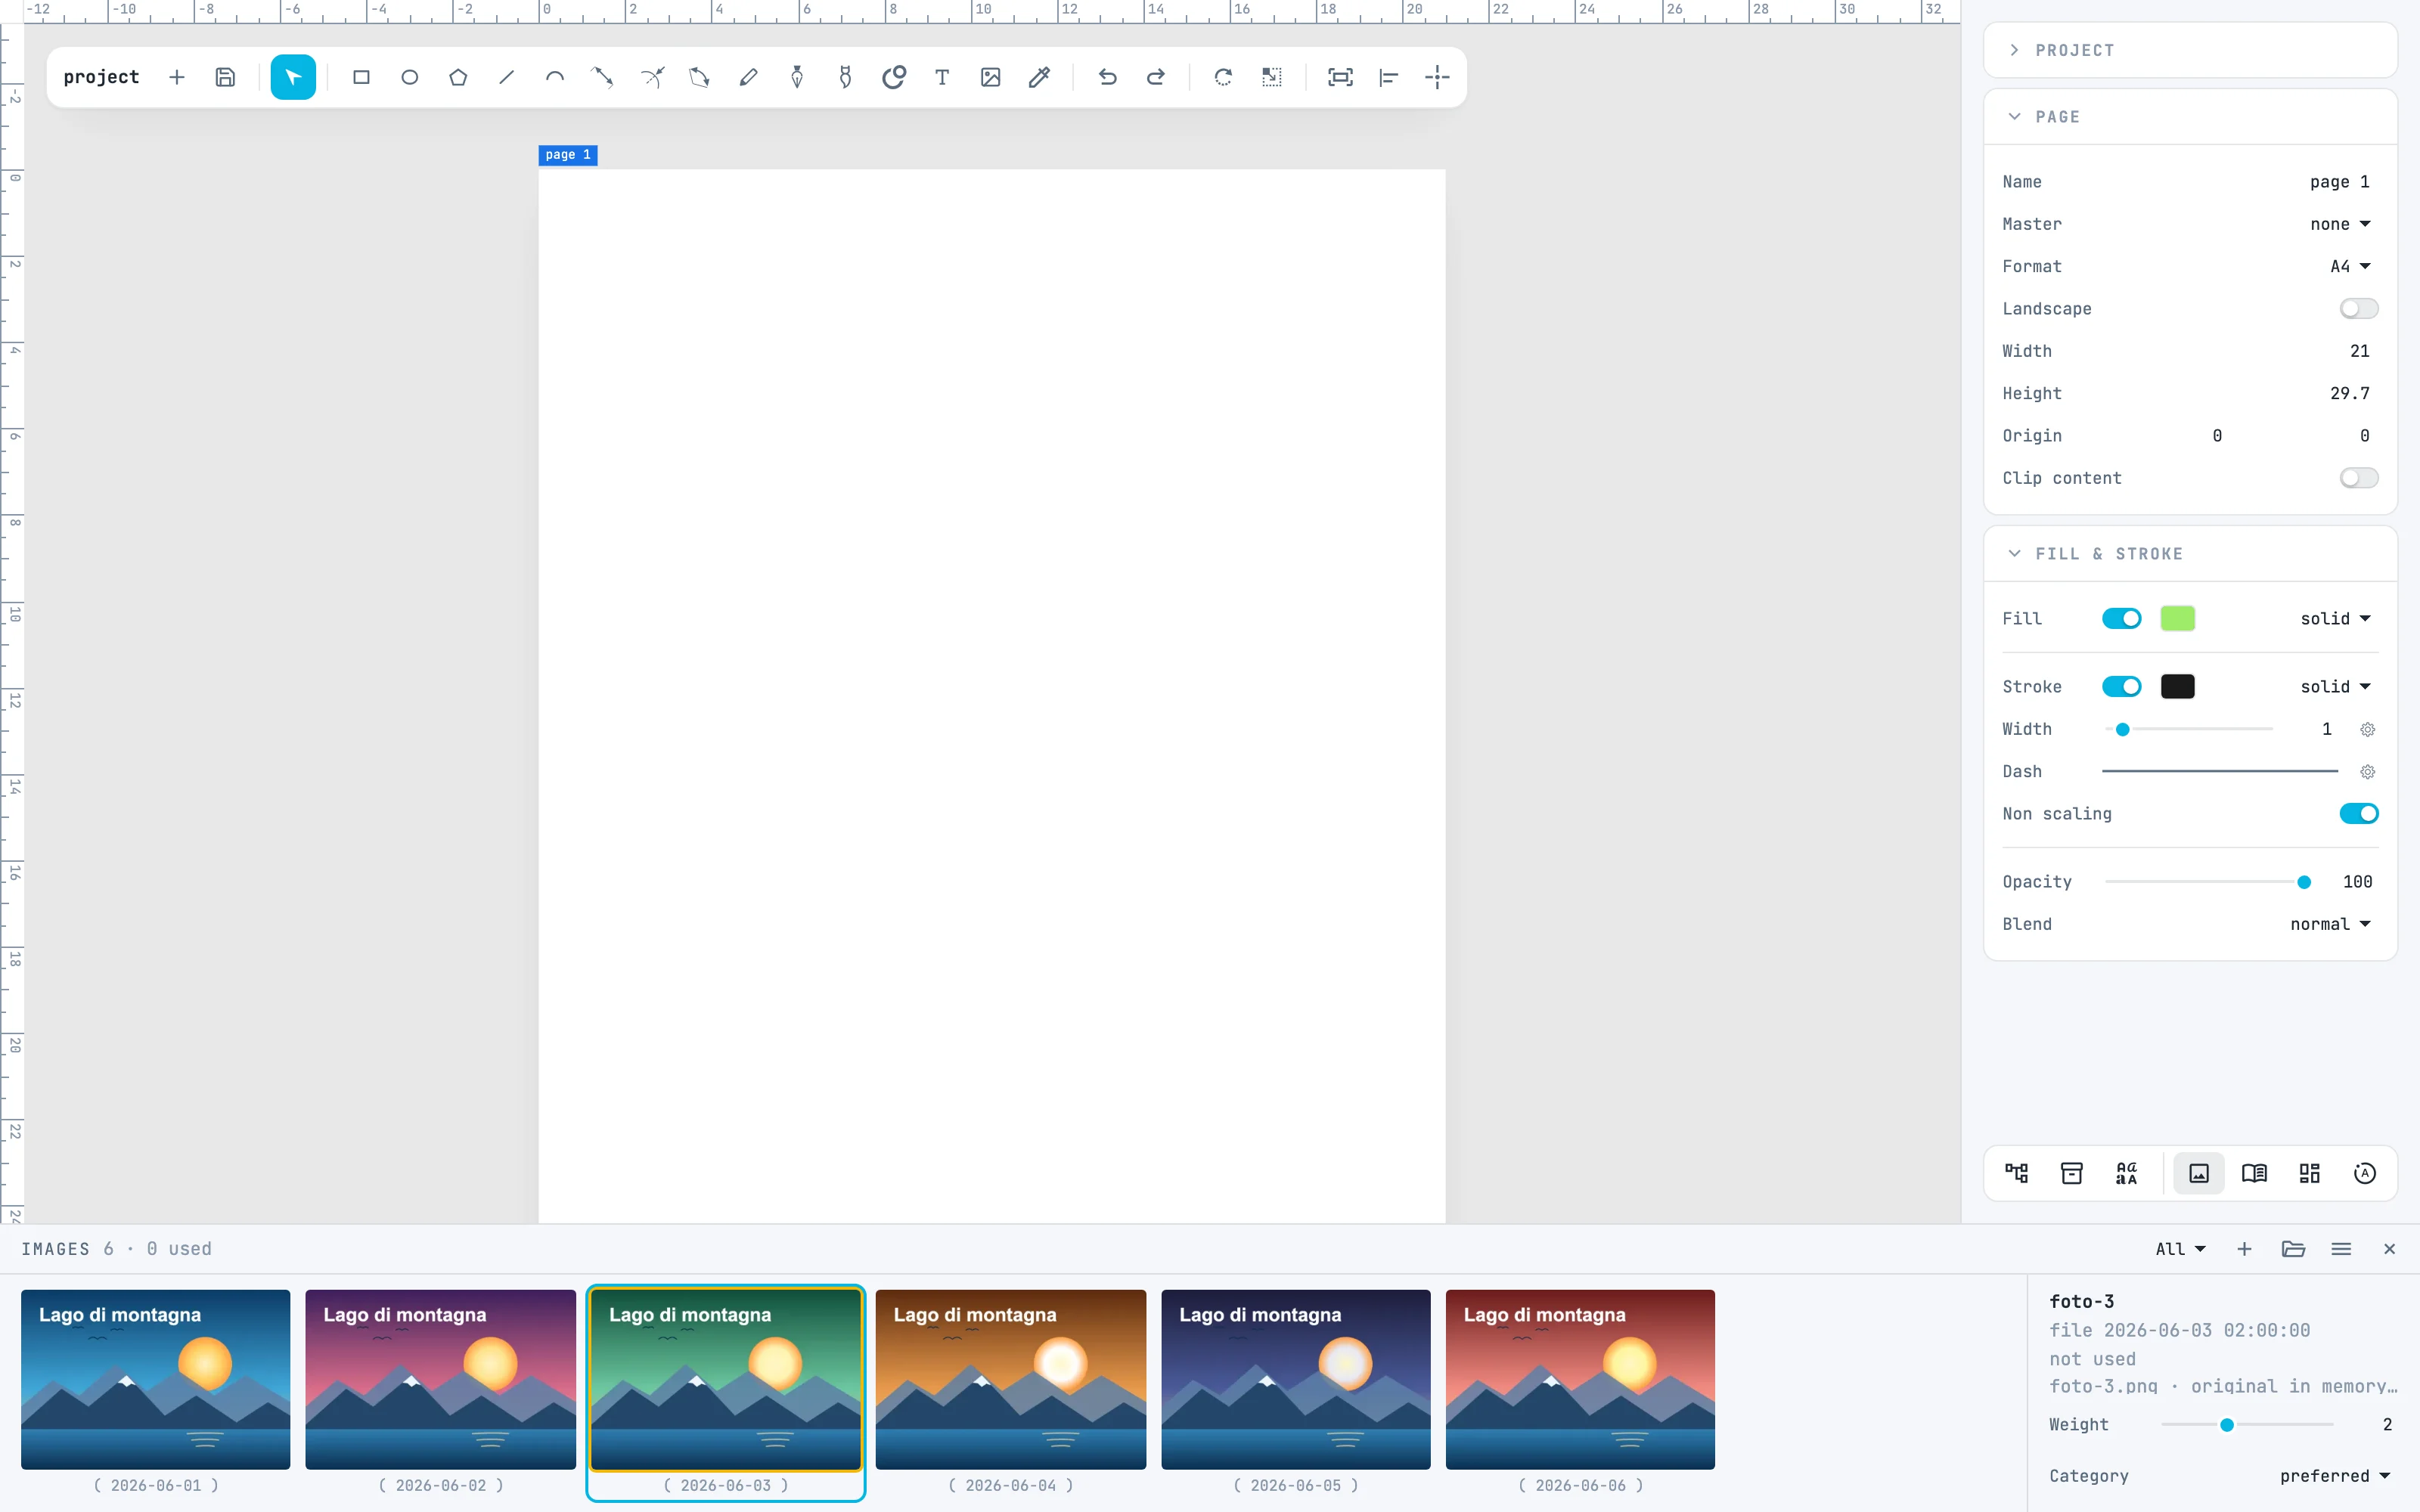This screenshot has width=2420, height=1512.
Task: Select the line tool
Action: click(x=506, y=77)
